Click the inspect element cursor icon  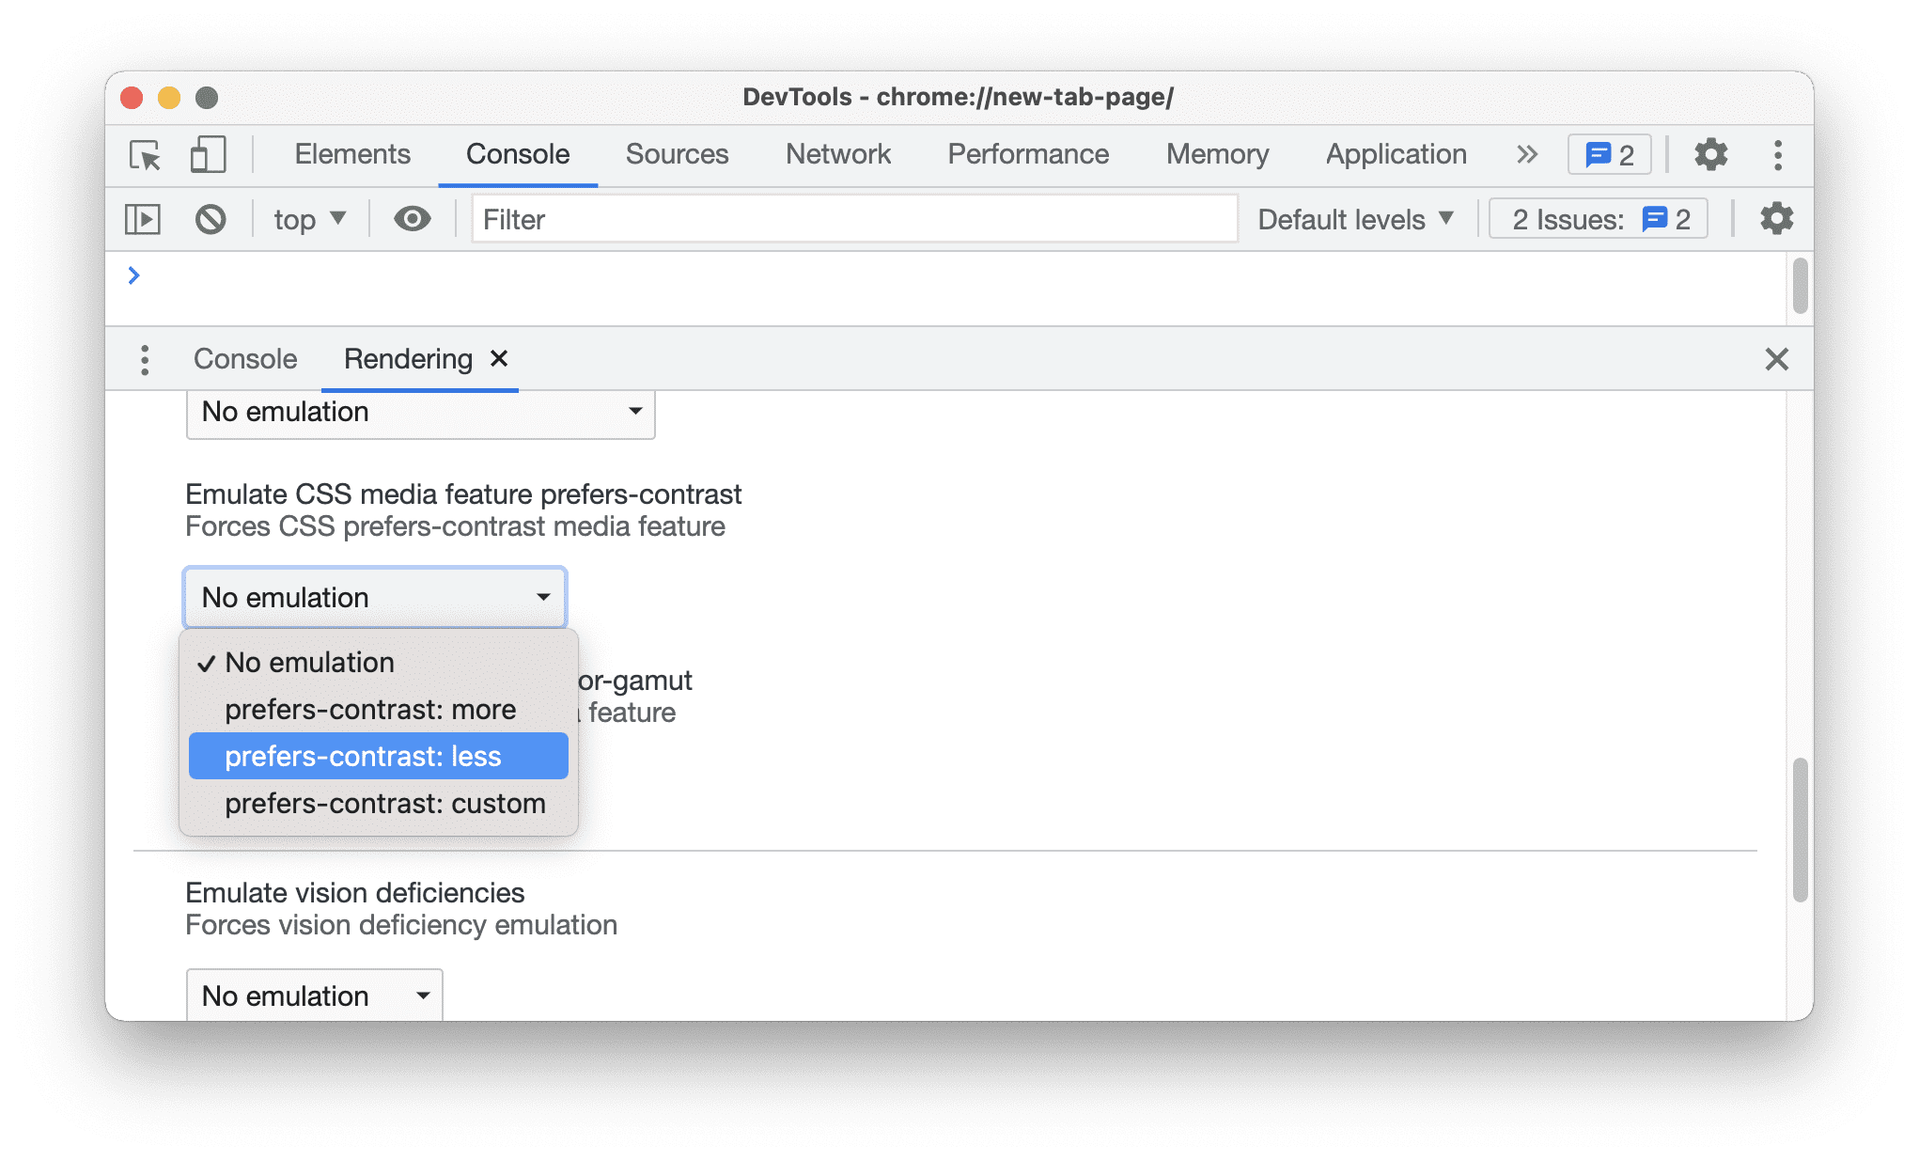144,153
